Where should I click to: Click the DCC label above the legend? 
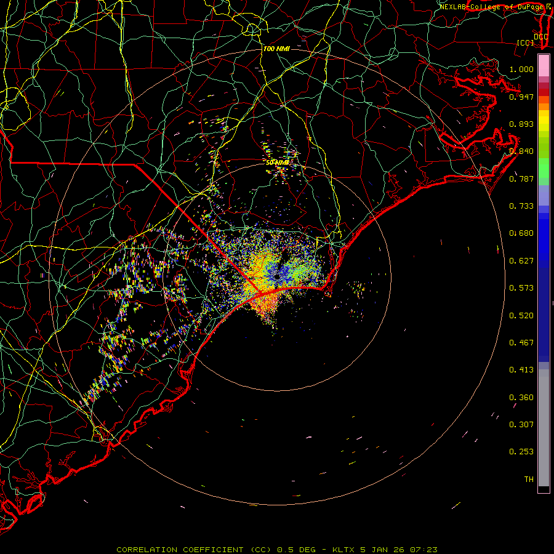click(x=540, y=36)
